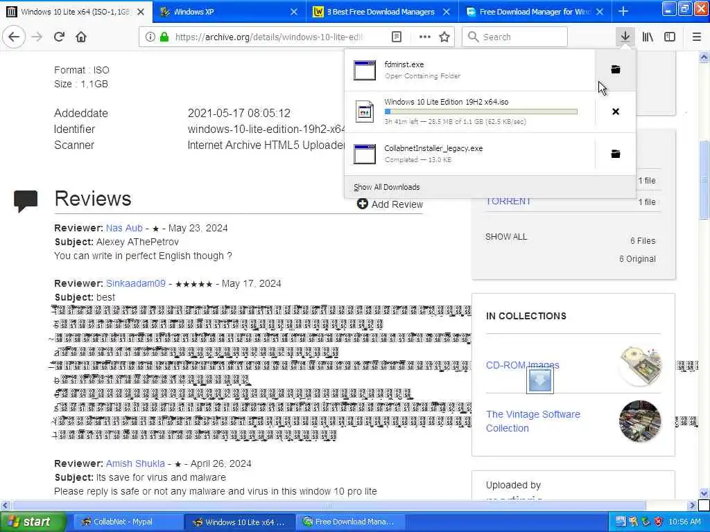This screenshot has width=710, height=532.
Task: Click the vertical scrollbar up arrow
Action: tap(704, 57)
